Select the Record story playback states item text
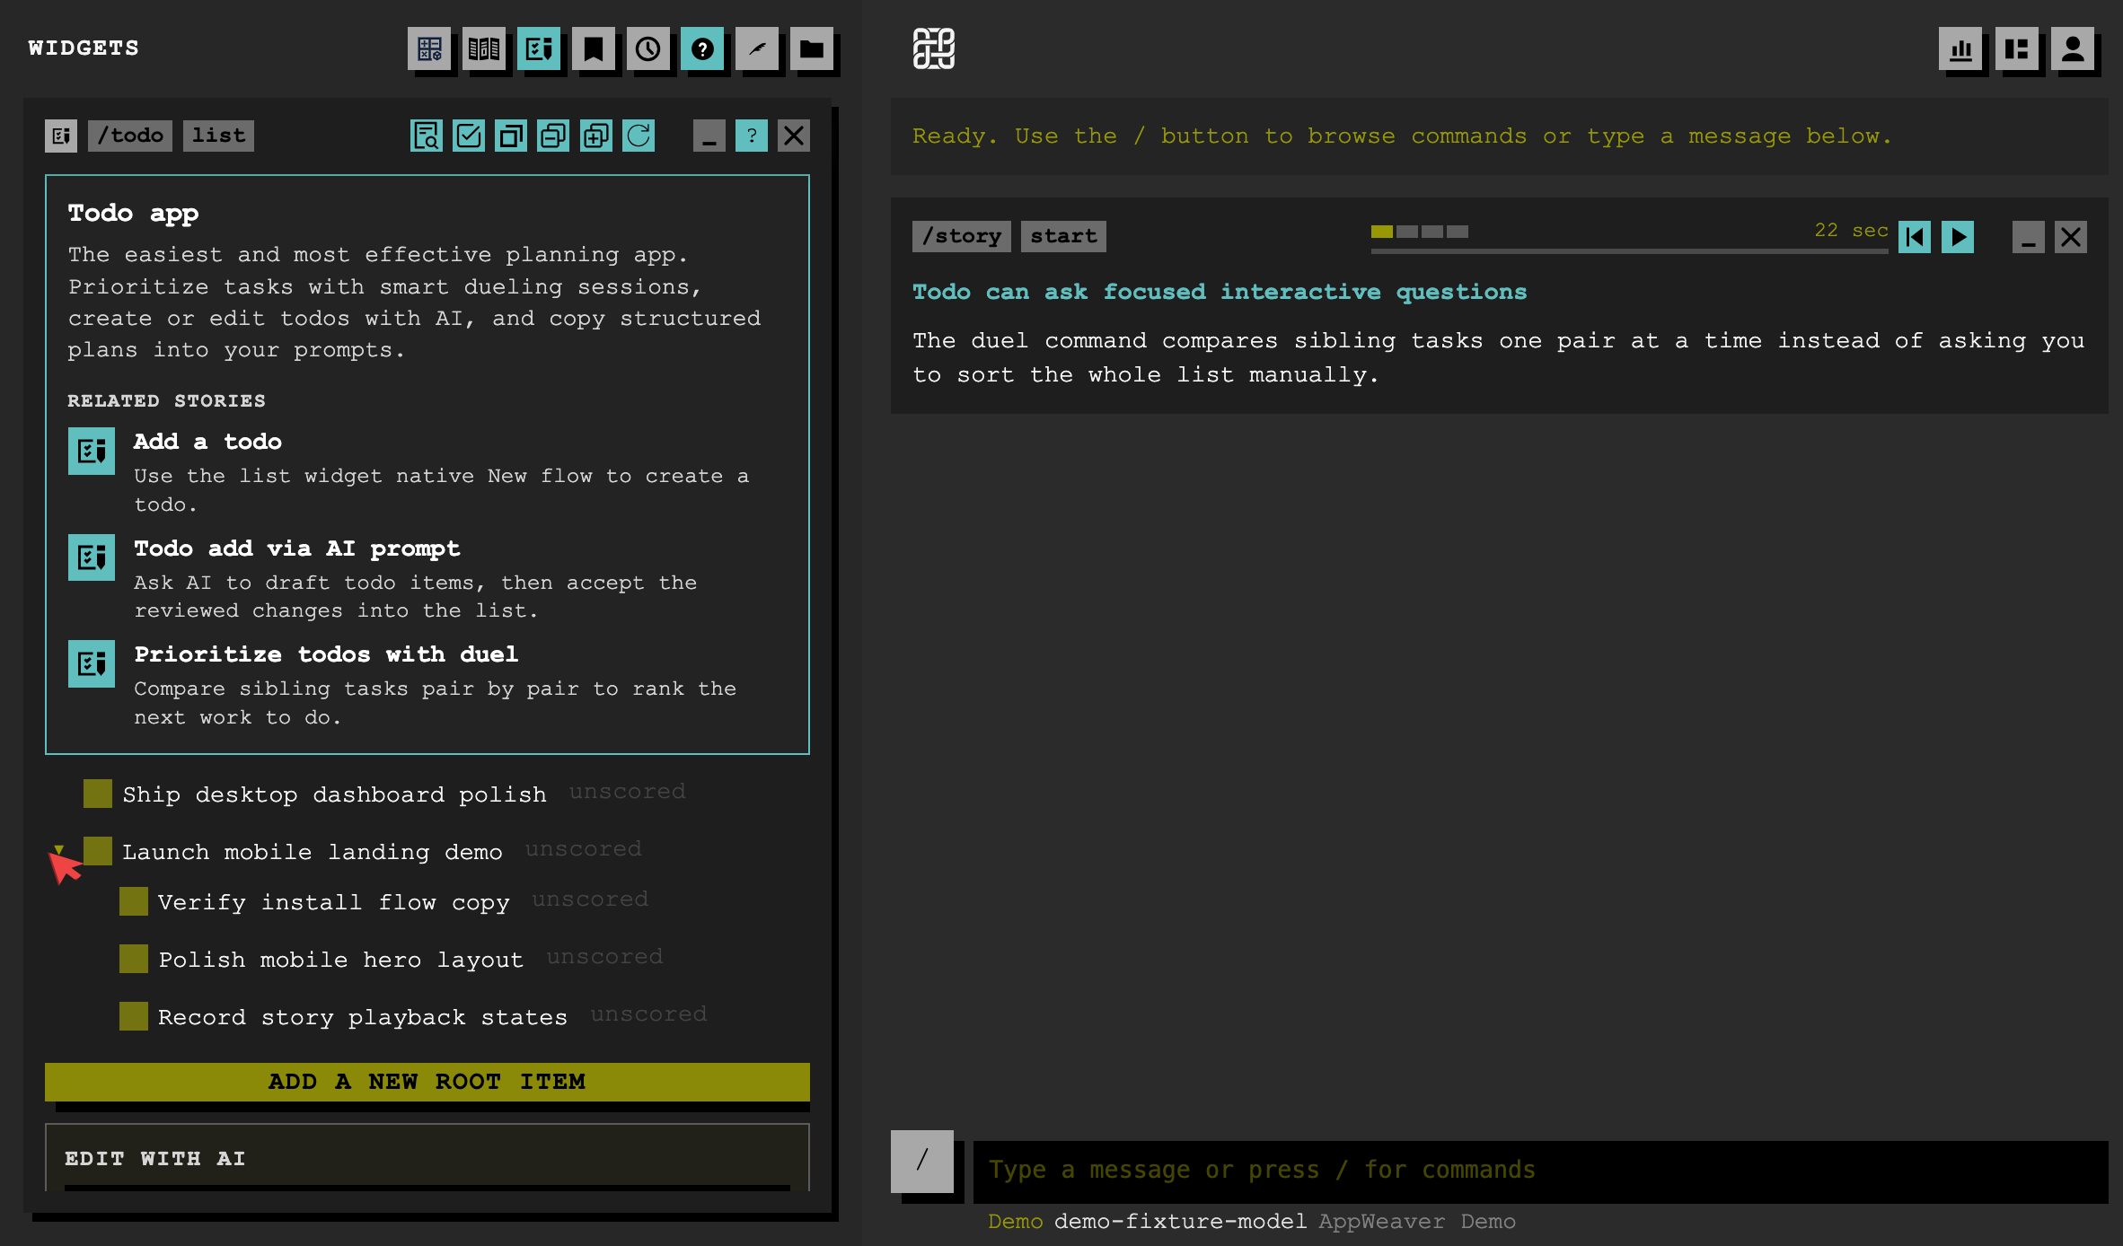 363,1018
